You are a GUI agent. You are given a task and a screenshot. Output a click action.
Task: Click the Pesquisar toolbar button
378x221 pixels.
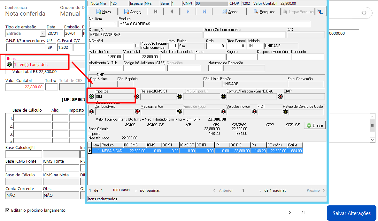pyautogui.click(x=264, y=11)
